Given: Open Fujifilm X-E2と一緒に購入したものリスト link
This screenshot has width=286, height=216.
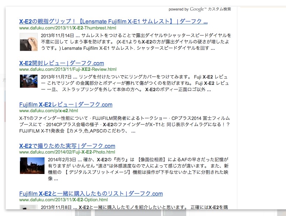Looking at the screenshot, I should click(x=91, y=194).
